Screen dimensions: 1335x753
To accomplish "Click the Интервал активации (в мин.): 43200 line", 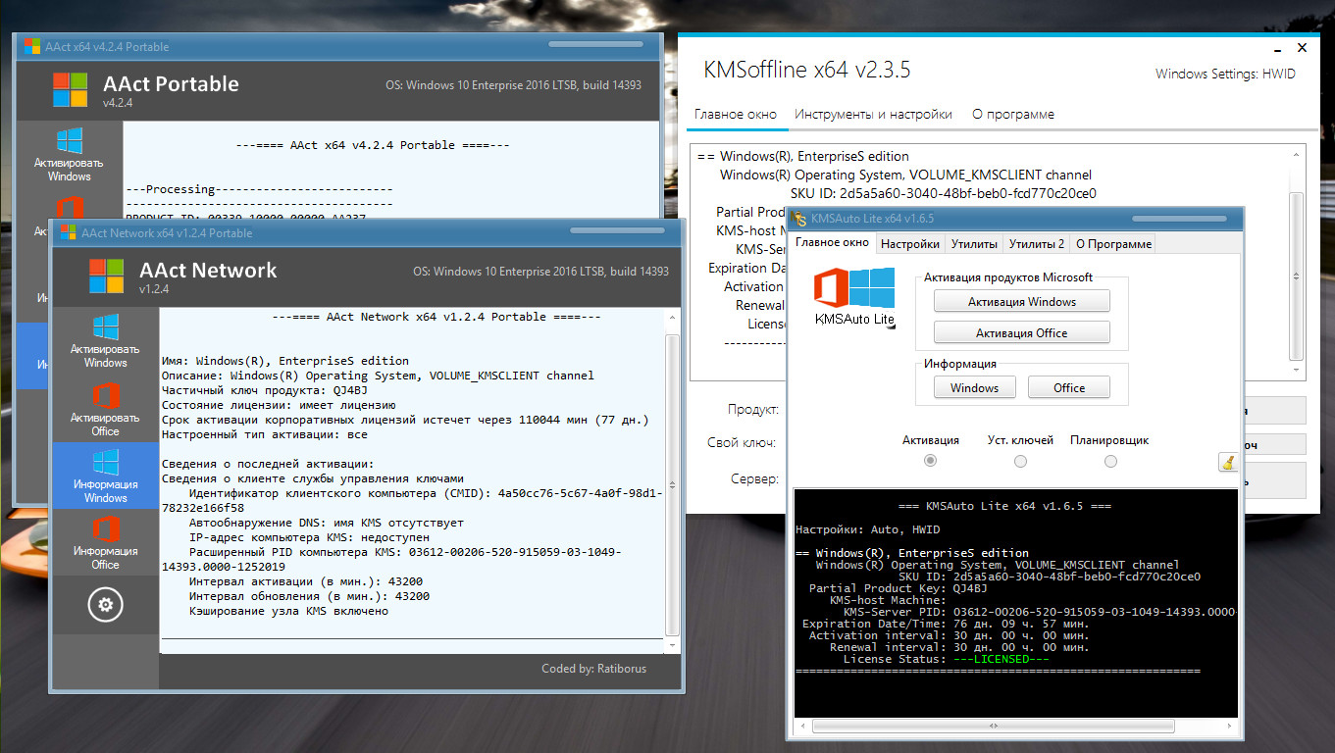I will click(x=309, y=581).
